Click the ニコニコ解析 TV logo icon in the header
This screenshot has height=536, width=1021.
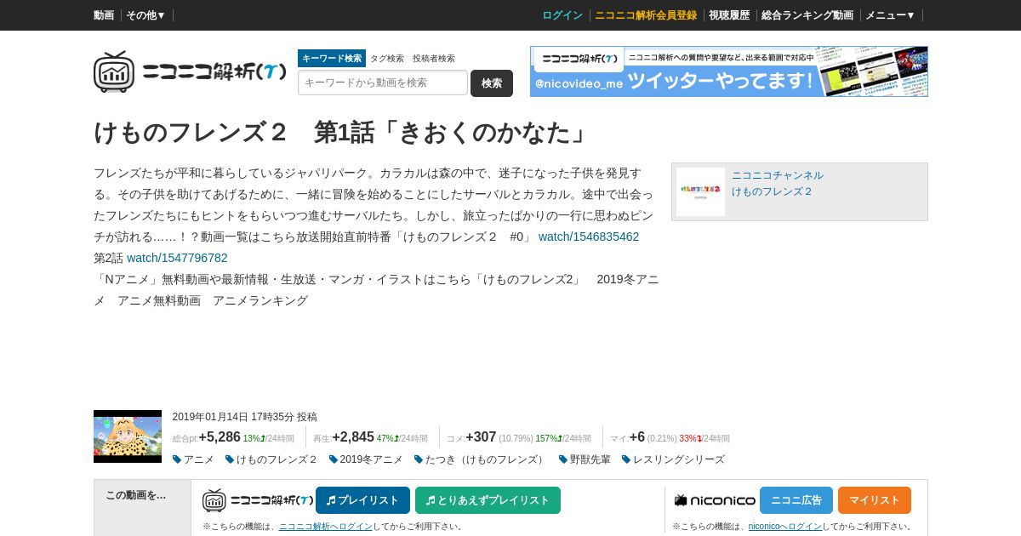tap(114, 71)
